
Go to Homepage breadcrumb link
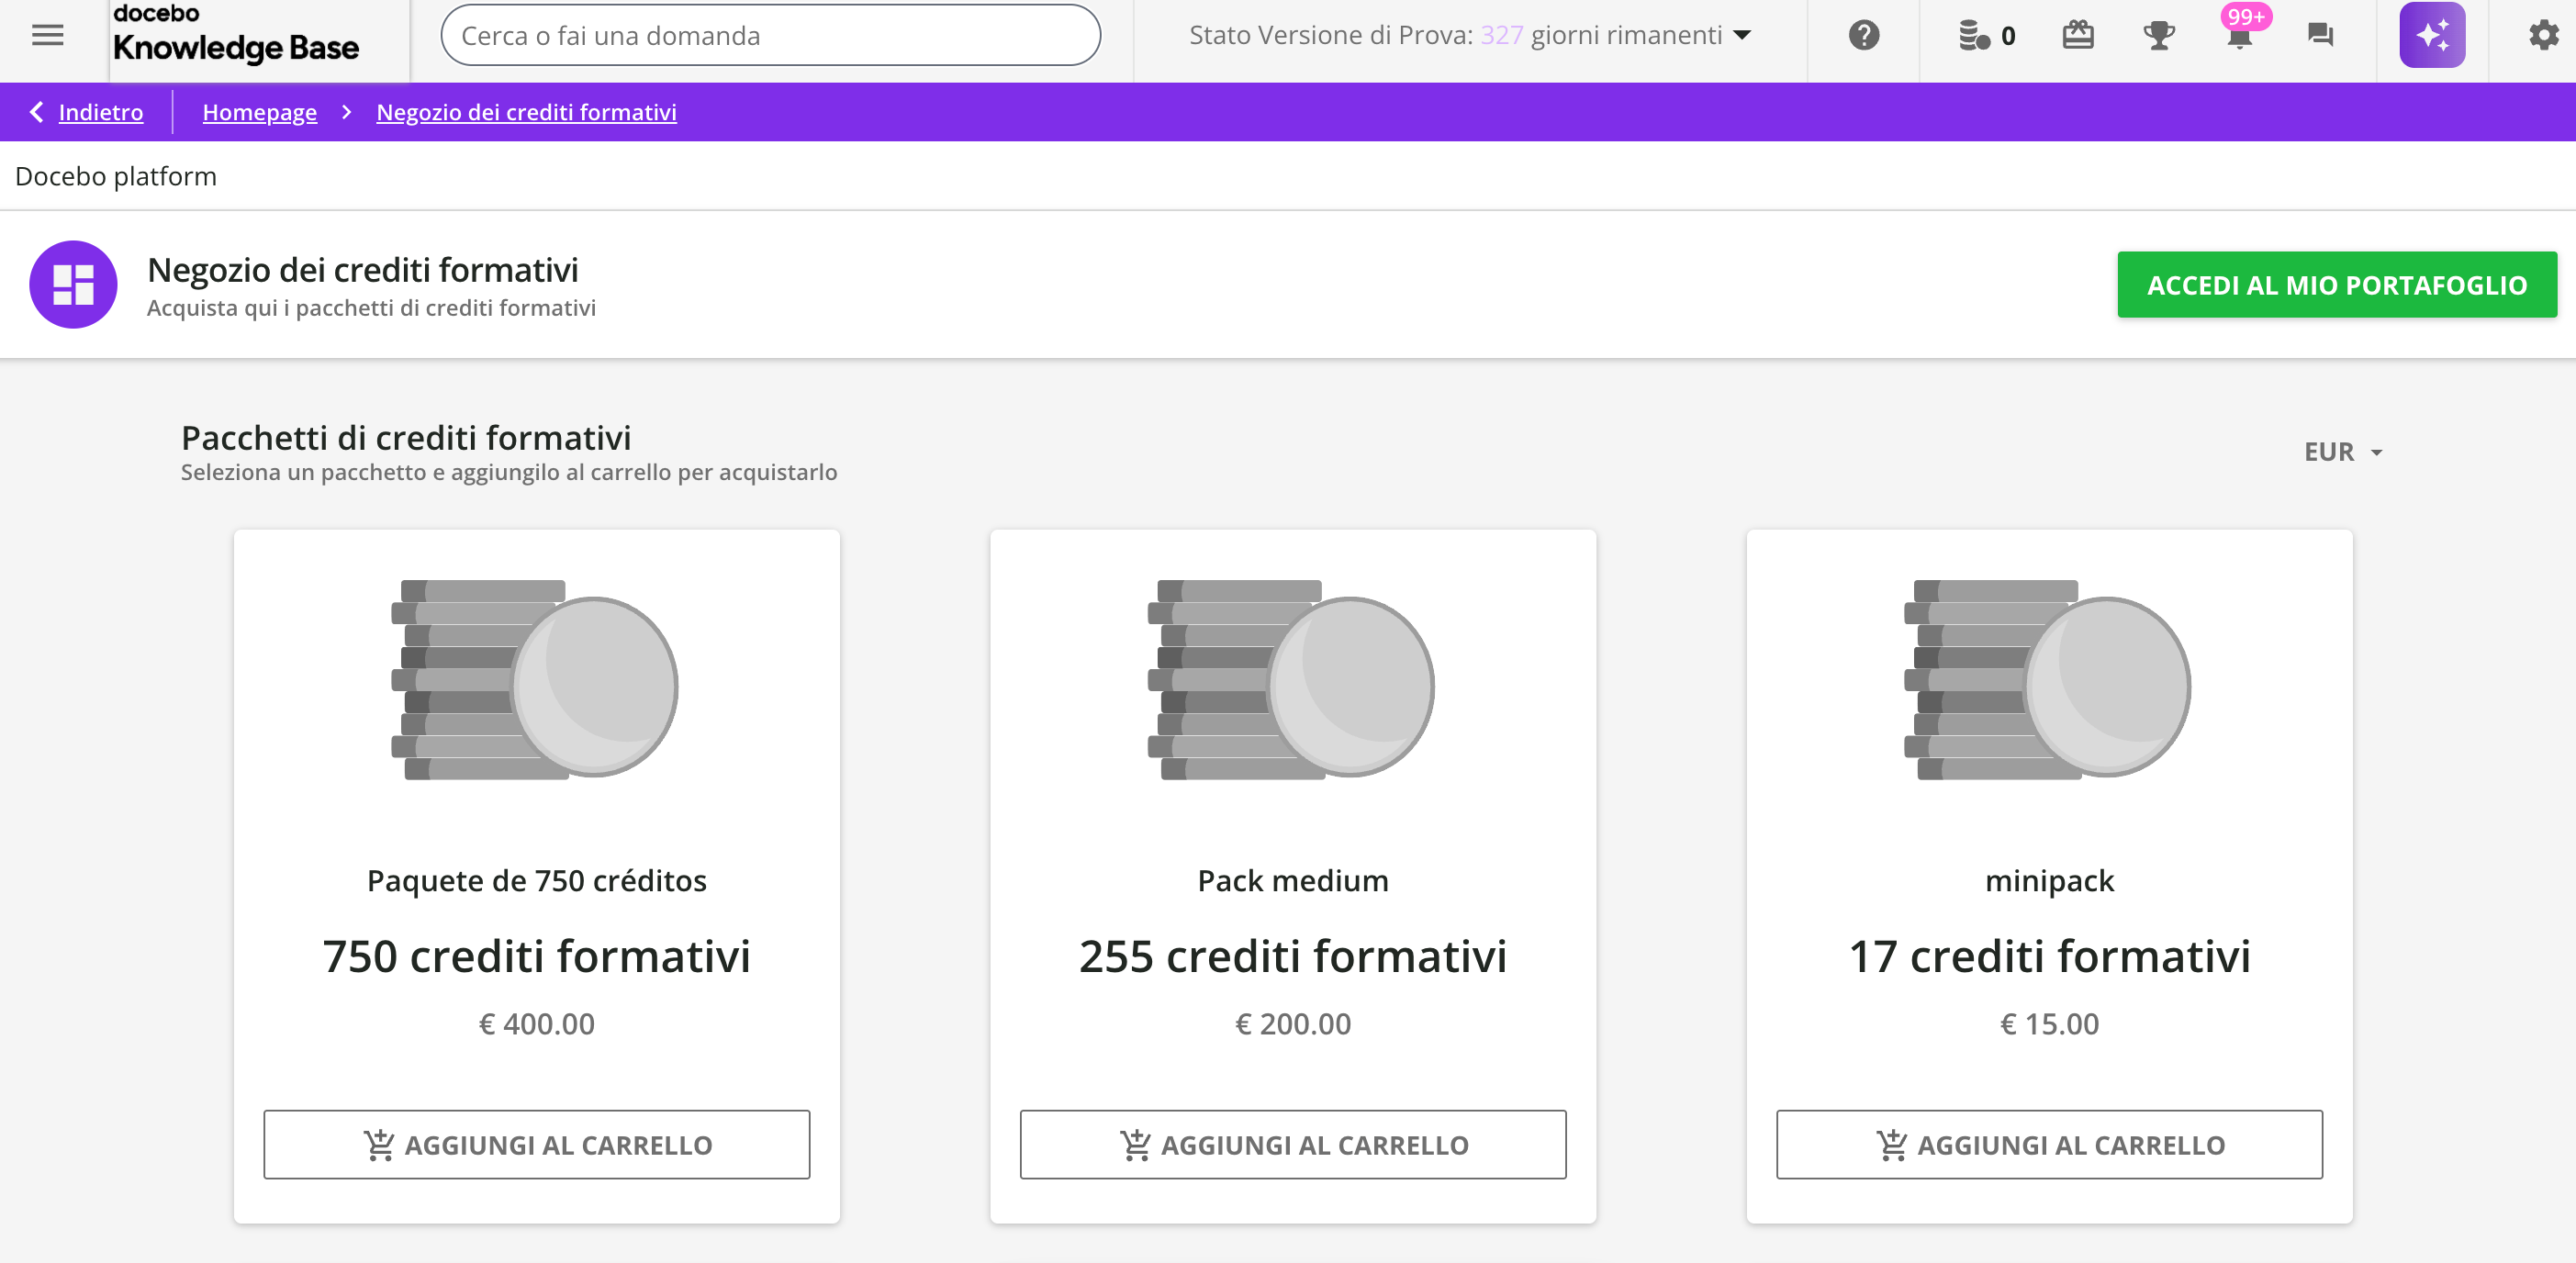259,112
